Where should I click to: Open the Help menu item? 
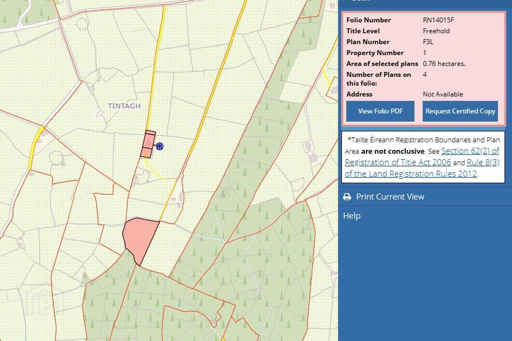point(352,216)
